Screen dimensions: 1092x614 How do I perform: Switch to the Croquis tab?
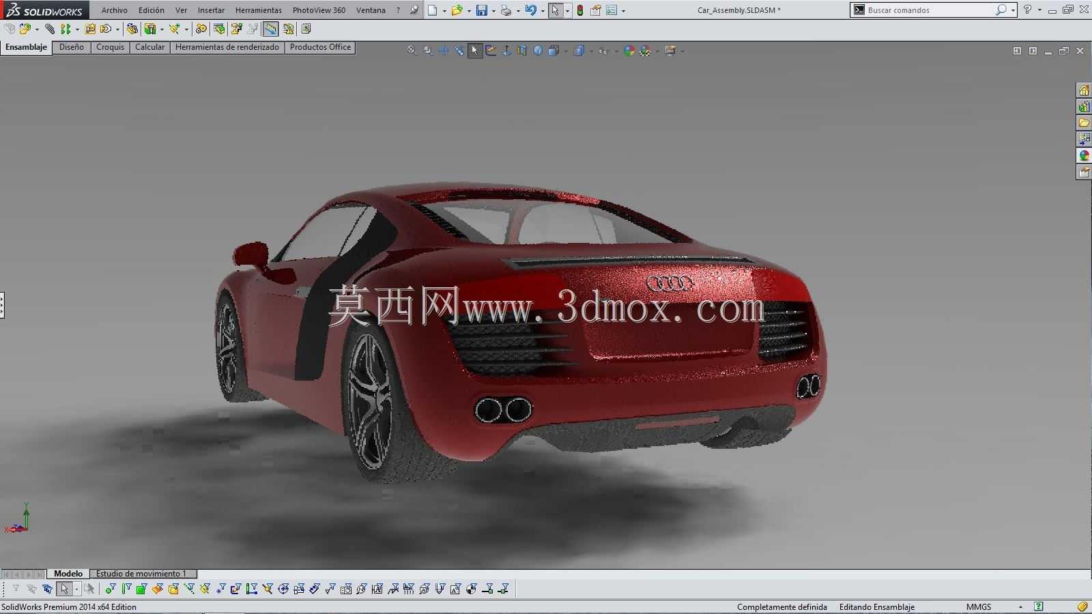110,47
